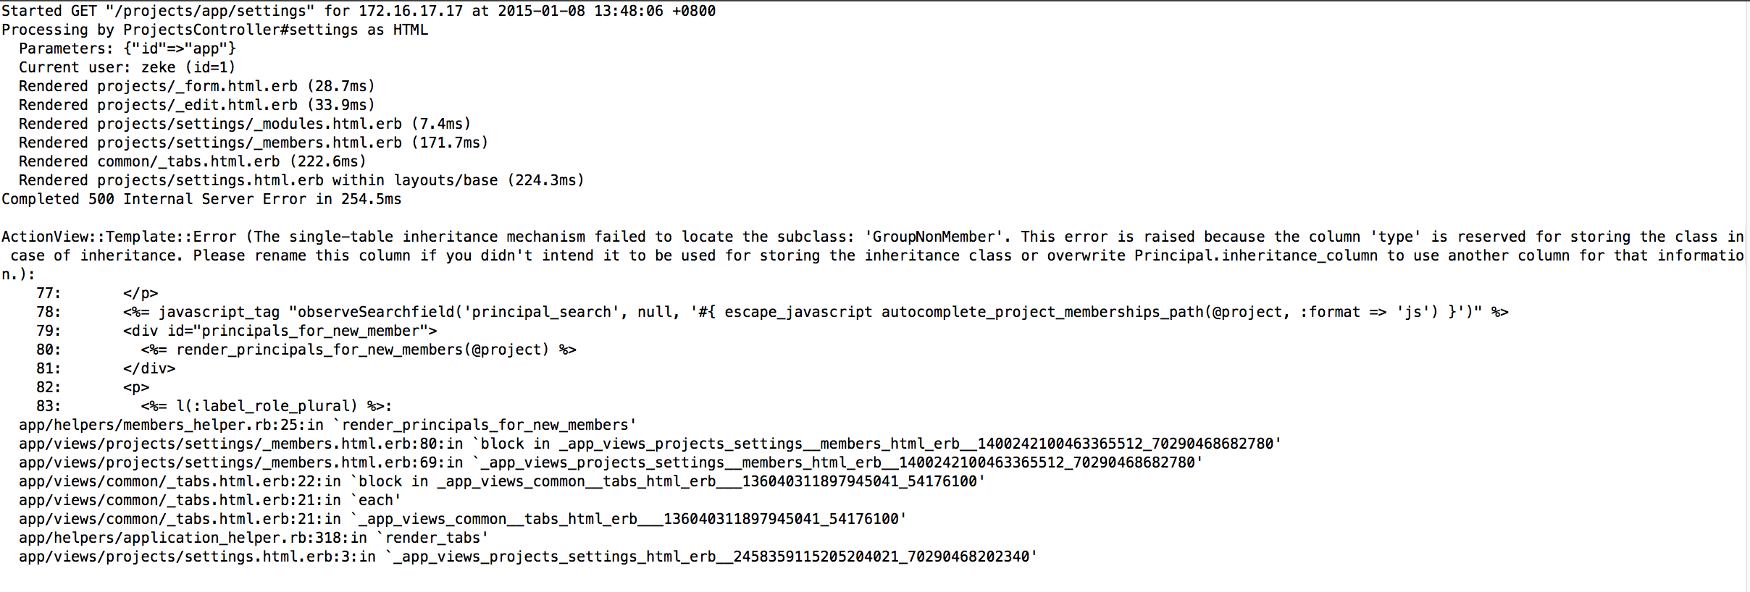The height and width of the screenshot is (592, 1750).
Task: Click source line 80 render_principals_for_new_members call
Action: pos(306,350)
